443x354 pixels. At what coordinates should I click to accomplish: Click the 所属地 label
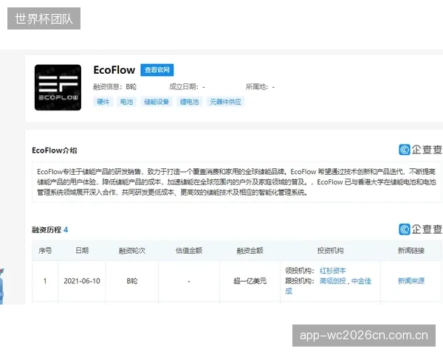point(257,87)
